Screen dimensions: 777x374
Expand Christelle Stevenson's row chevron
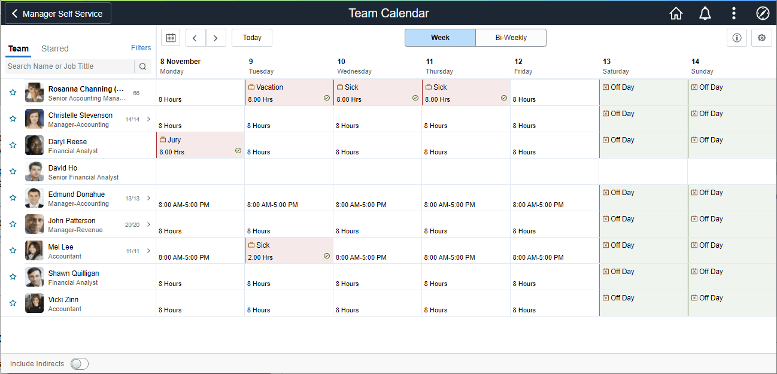pyautogui.click(x=149, y=118)
